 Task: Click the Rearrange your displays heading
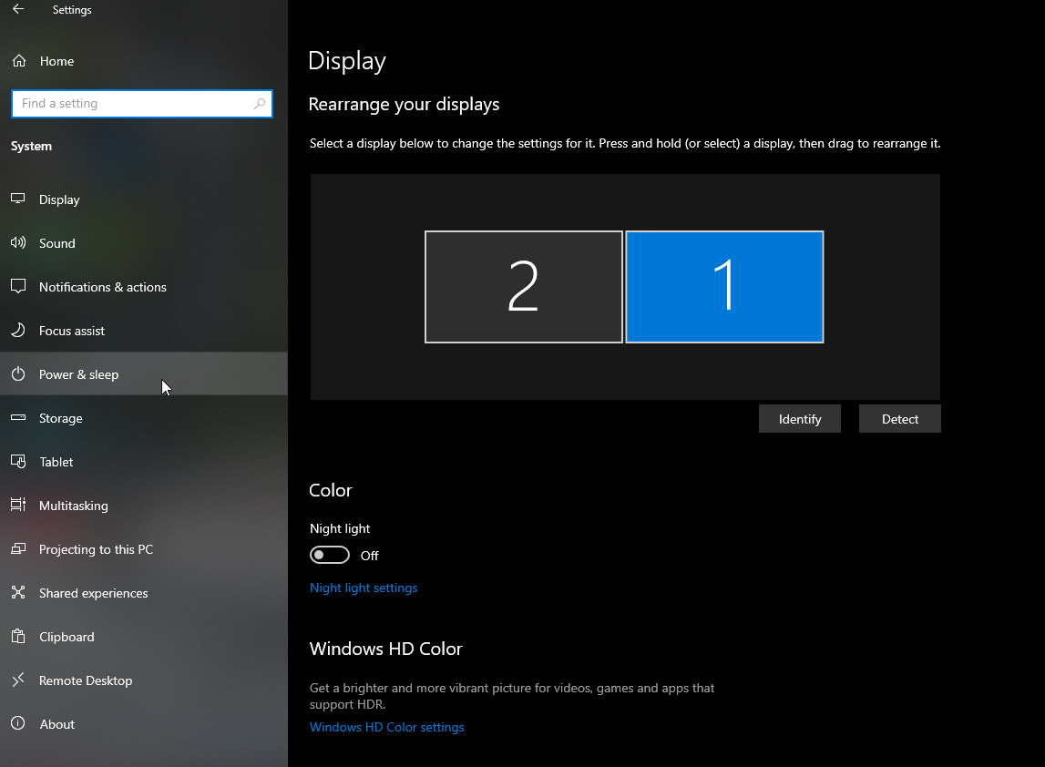point(404,105)
